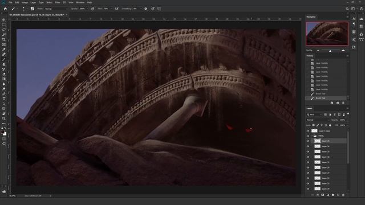
Task: Open the Filter menu
Action: tap(58, 2)
